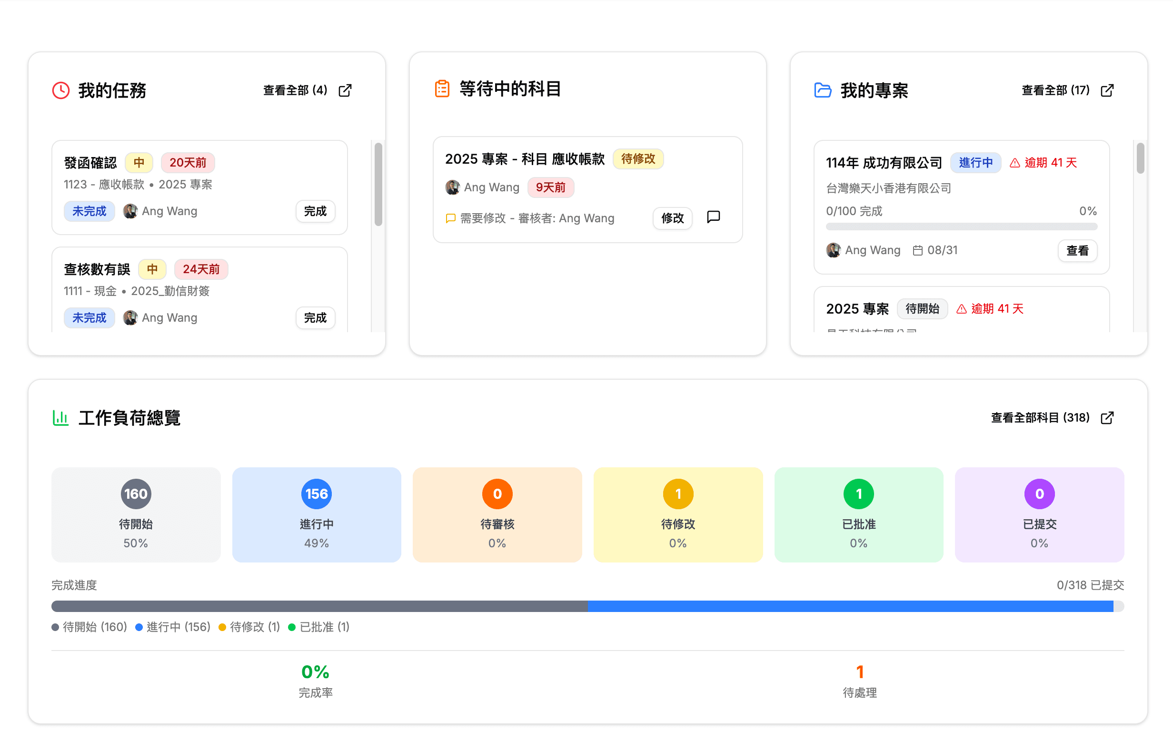Click the overdue warning icon on 成功有限公司 project
Image resolution: width=1173 pixels, height=750 pixels.
[x=1014, y=163]
